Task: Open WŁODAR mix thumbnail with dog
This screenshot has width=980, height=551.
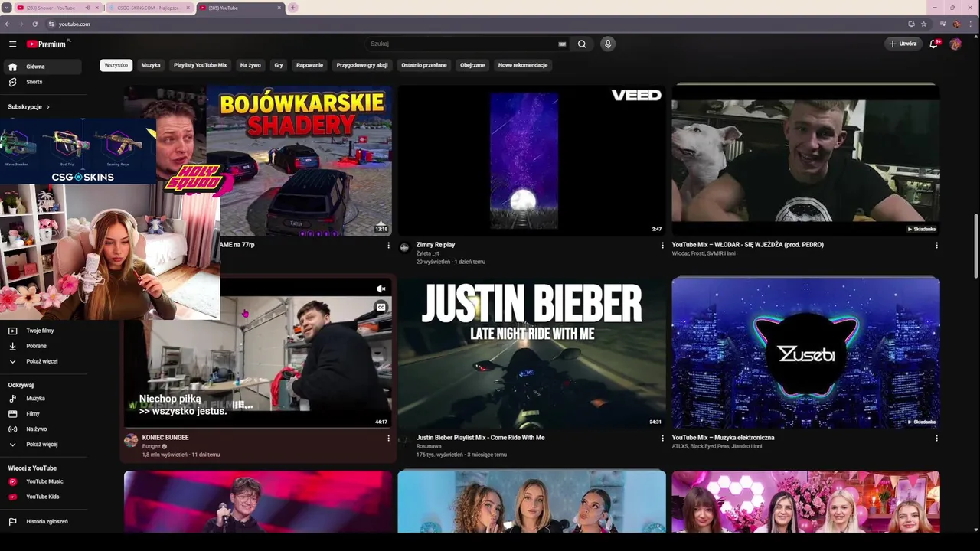Action: click(x=805, y=160)
